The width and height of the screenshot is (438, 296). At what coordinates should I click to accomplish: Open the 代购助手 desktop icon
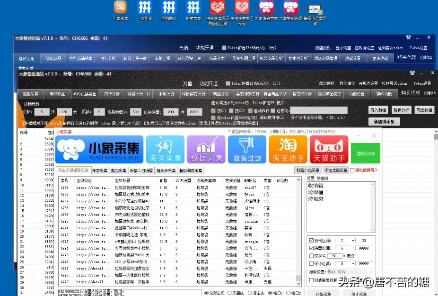169,10
